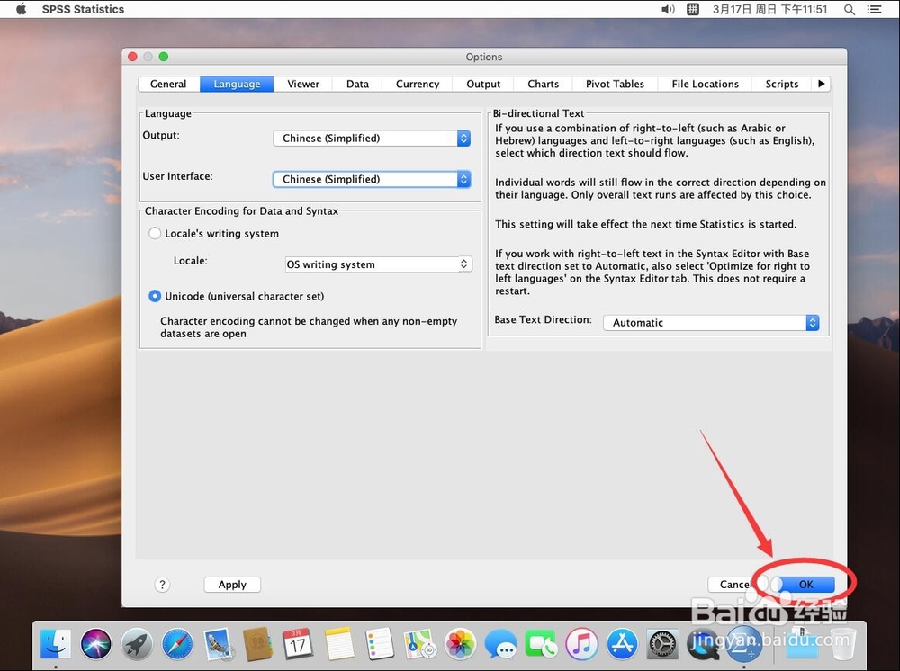900x671 pixels.
Task: Open Mail stamp icon in Dock
Action: coord(218,643)
